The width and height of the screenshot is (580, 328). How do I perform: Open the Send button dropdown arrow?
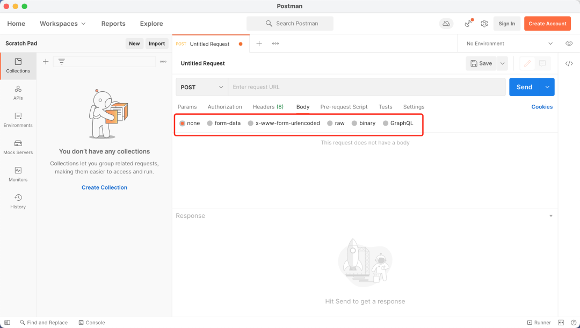[547, 87]
